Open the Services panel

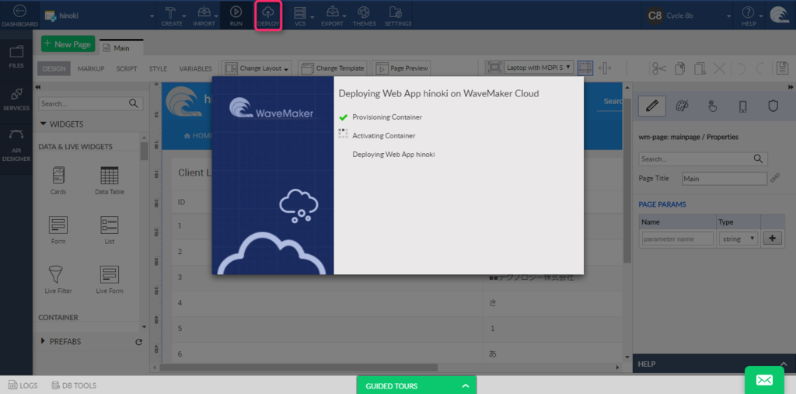point(16,99)
